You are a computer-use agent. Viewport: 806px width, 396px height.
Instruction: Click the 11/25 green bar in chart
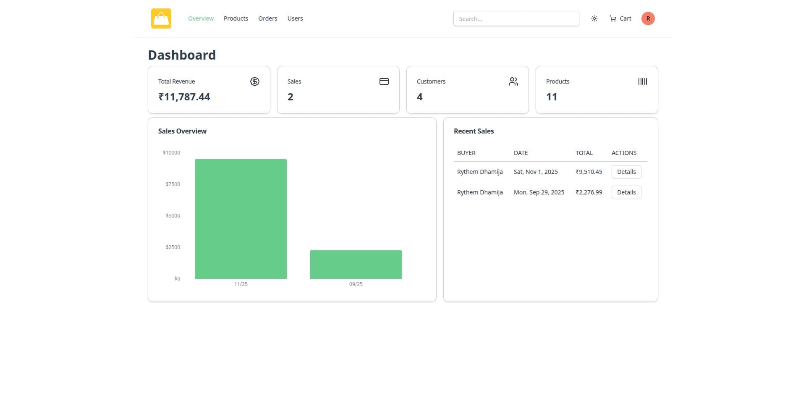pyautogui.click(x=241, y=219)
